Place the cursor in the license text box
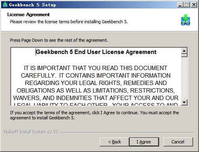This screenshot has height=152, width=199. [x=96, y=76]
